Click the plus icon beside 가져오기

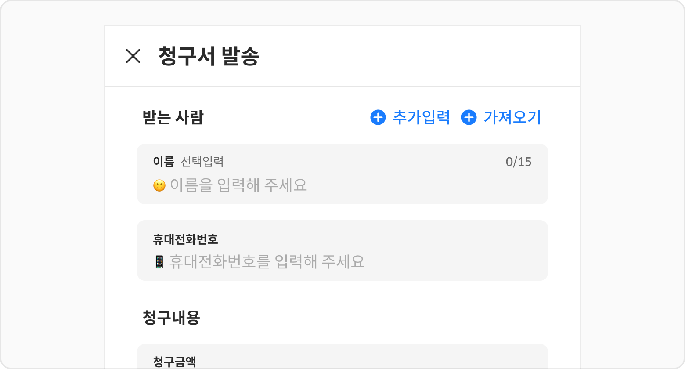[x=469, y=117]
